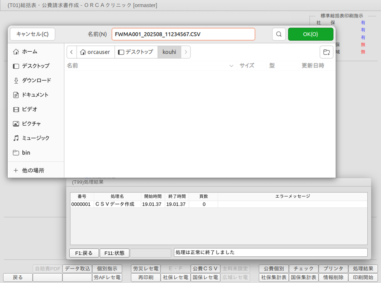The height and width of the screenshot is (283, 381).
Task: Create a new folder using the folder icon
Action: pyautogui.click(x=325, y=52)
